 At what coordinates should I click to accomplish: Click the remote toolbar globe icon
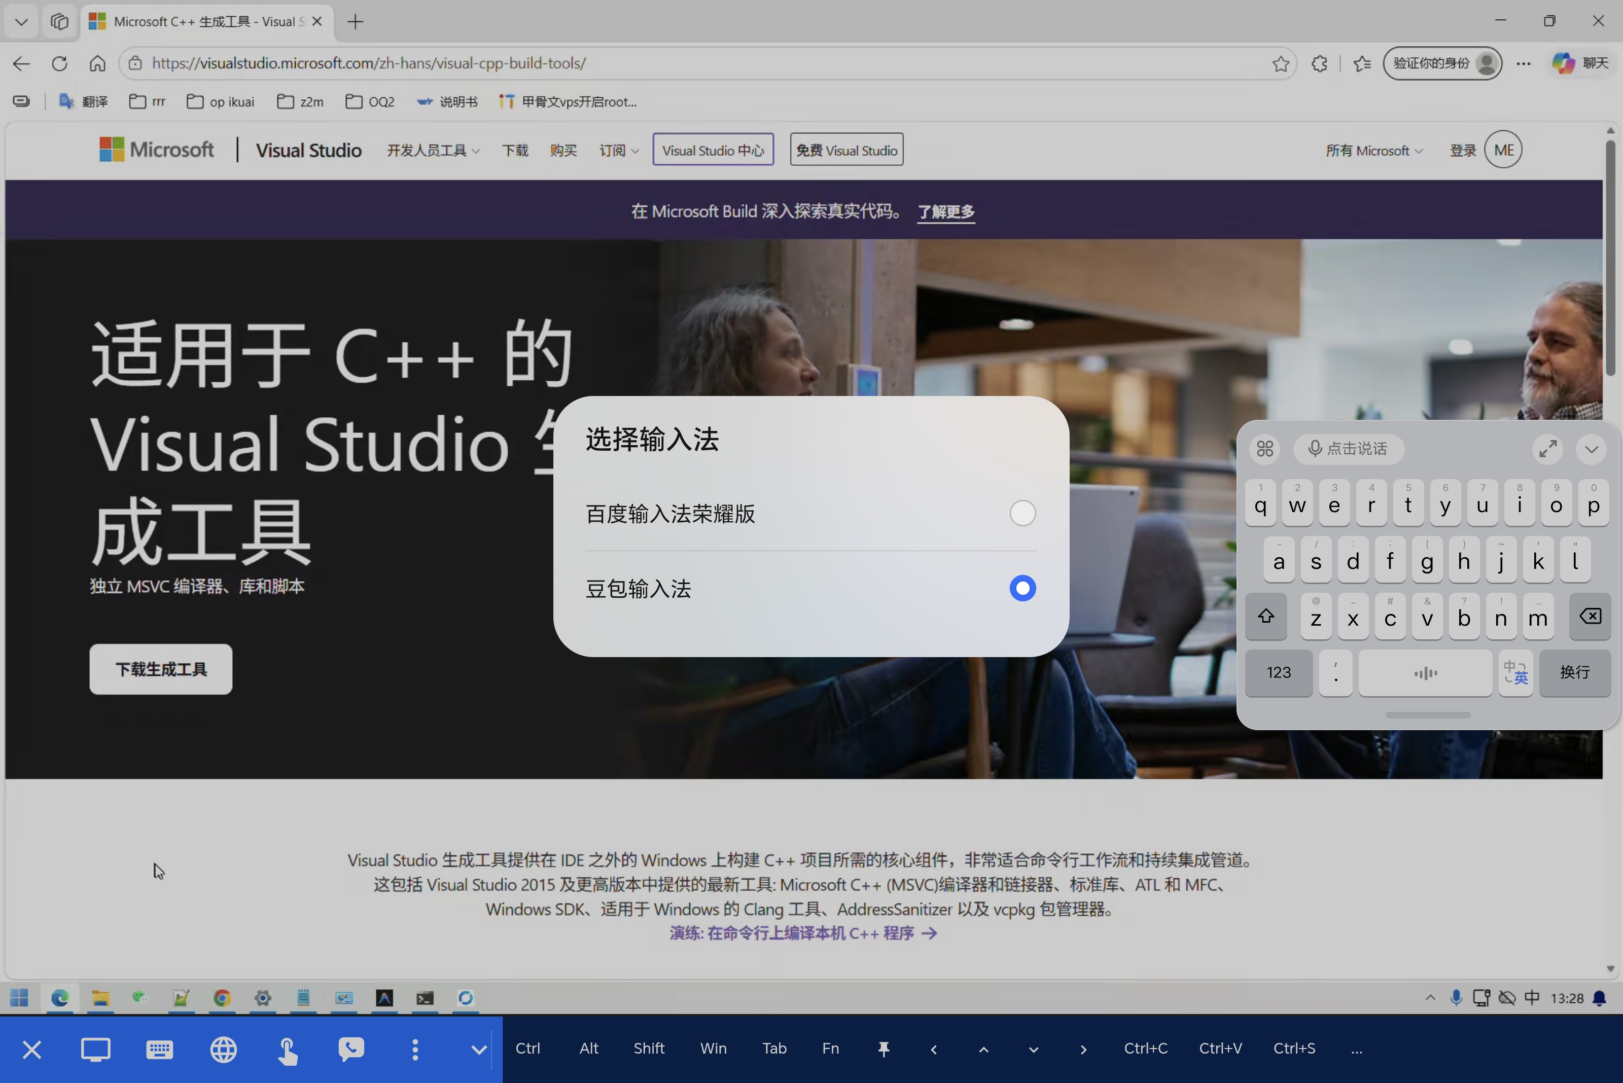click(x=223, y=1050)
